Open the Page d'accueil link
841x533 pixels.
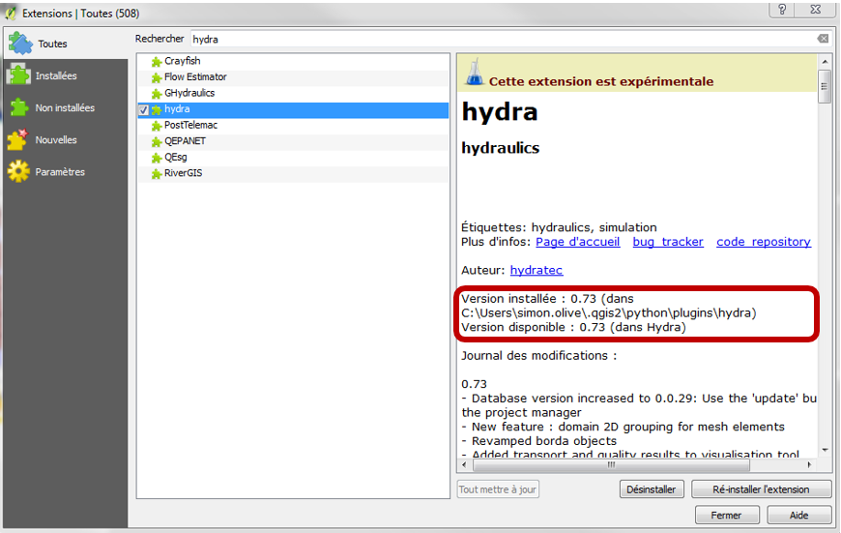pyautogui.click(x=578, y=242)
